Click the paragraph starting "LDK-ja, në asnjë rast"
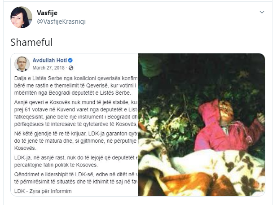This screenshot has height=205, width=277. pyautogui.click(x=76, y=161)
